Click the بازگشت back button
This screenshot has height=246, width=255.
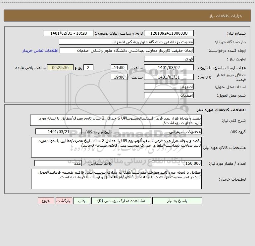click(x=64, y=201)
